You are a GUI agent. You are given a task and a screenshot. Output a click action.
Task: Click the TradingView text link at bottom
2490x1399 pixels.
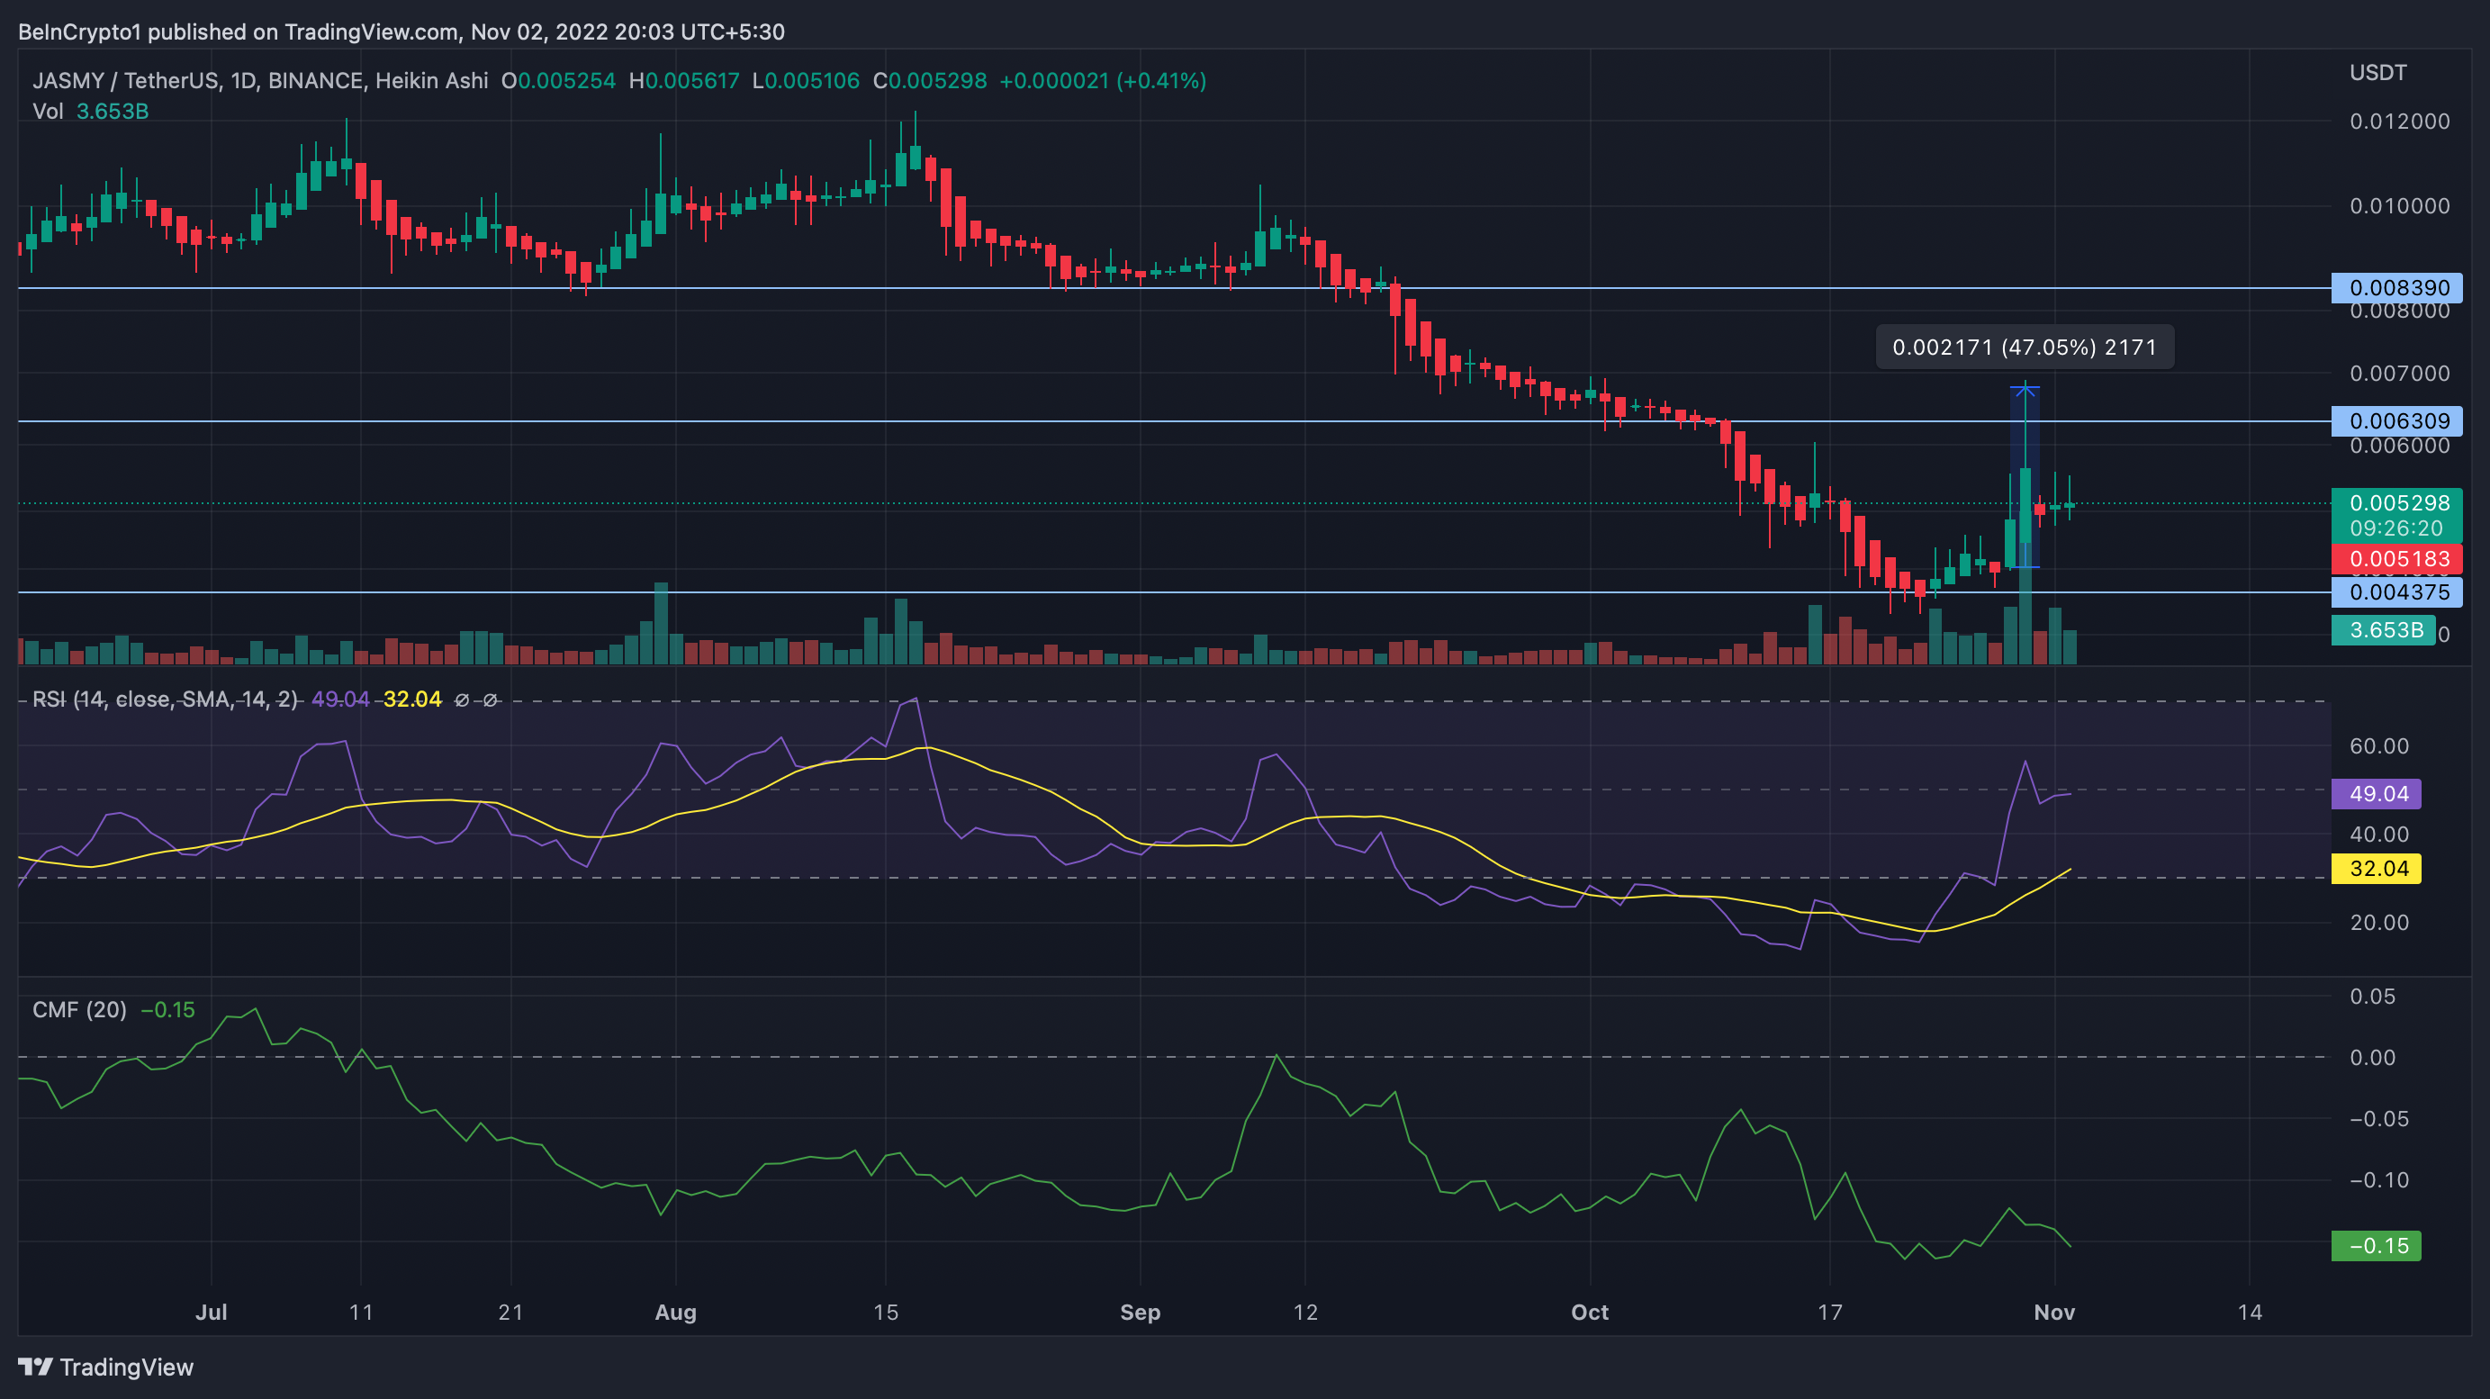[x=126, y=1366]
